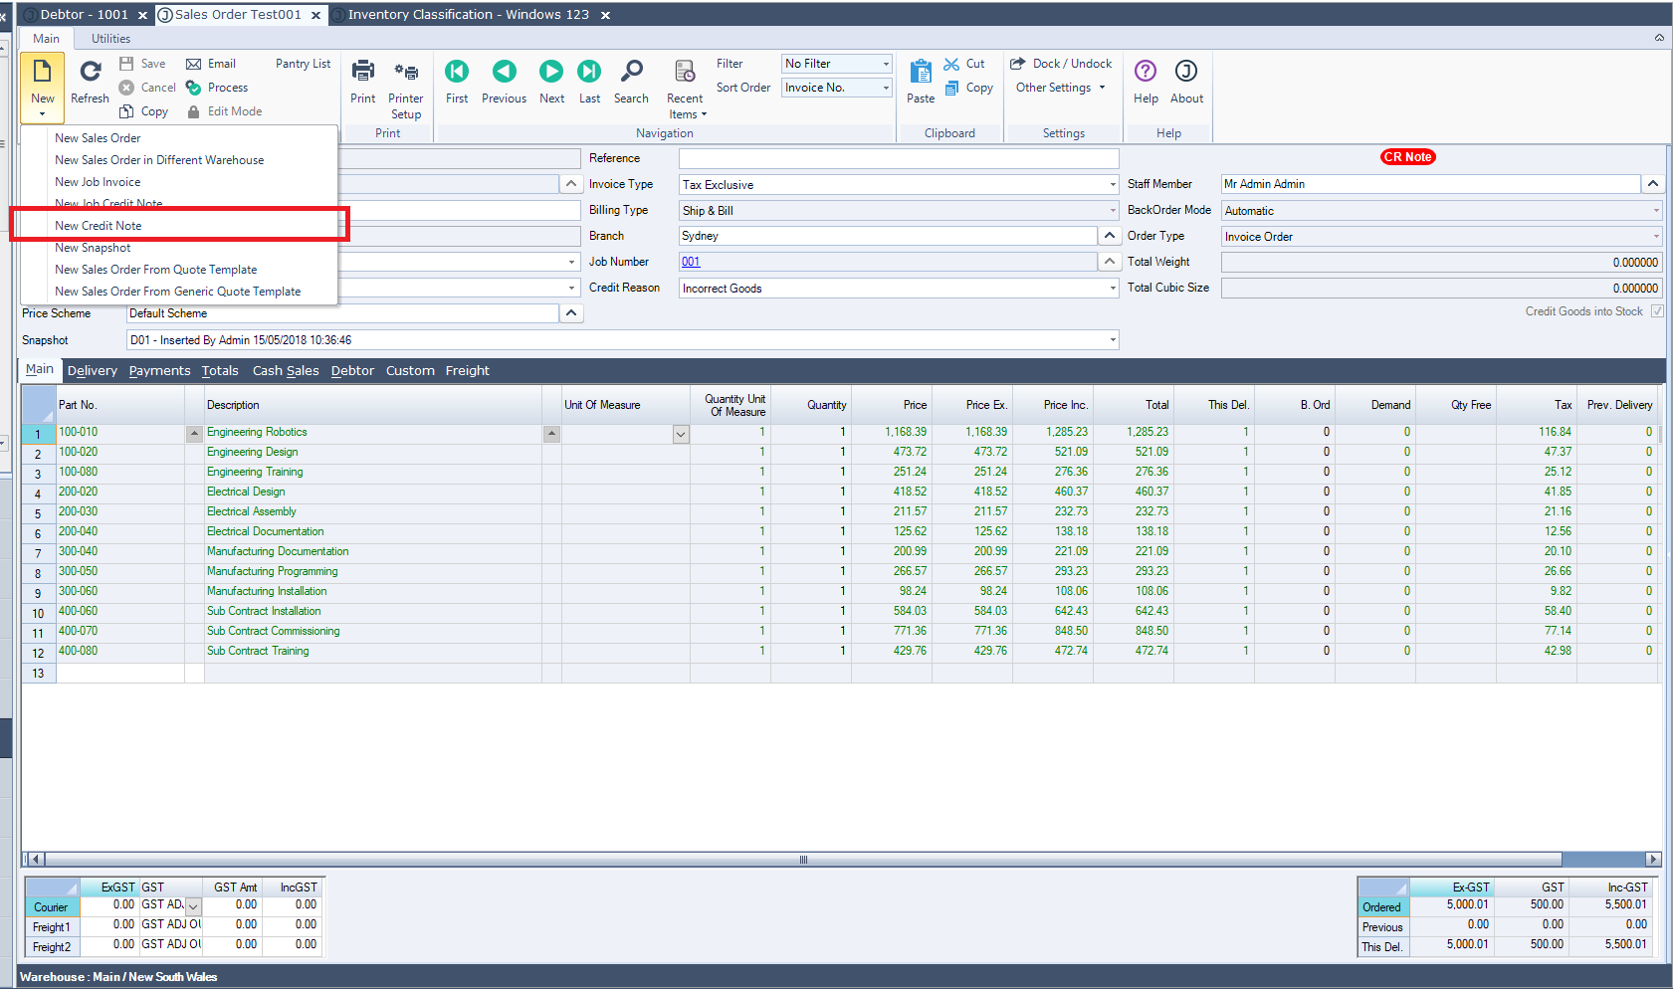Image resolution: width=1673 pixels, height=989 pixels.
Task: Select New Credit Note menu item
Action: pos(99,226)
